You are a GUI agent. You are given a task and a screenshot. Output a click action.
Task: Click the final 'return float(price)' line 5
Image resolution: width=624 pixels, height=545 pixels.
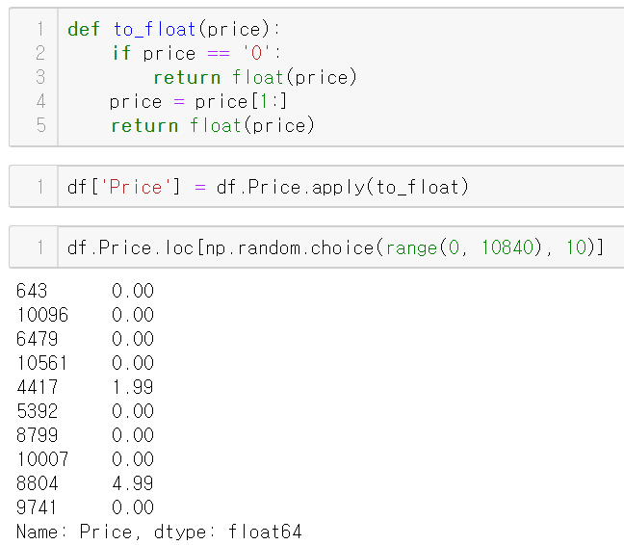click(213, 126)
